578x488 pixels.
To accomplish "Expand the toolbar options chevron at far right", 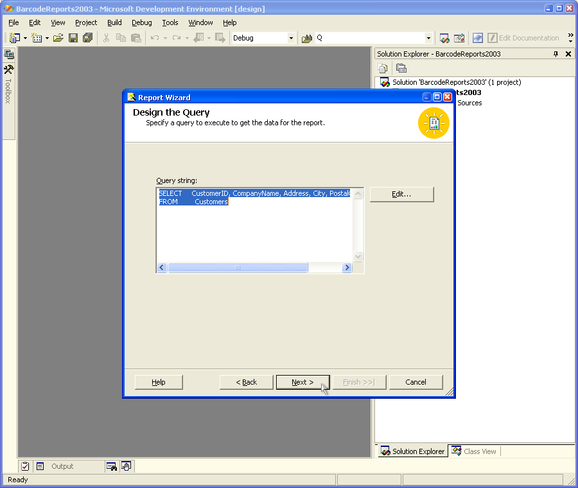I will 570,38.
